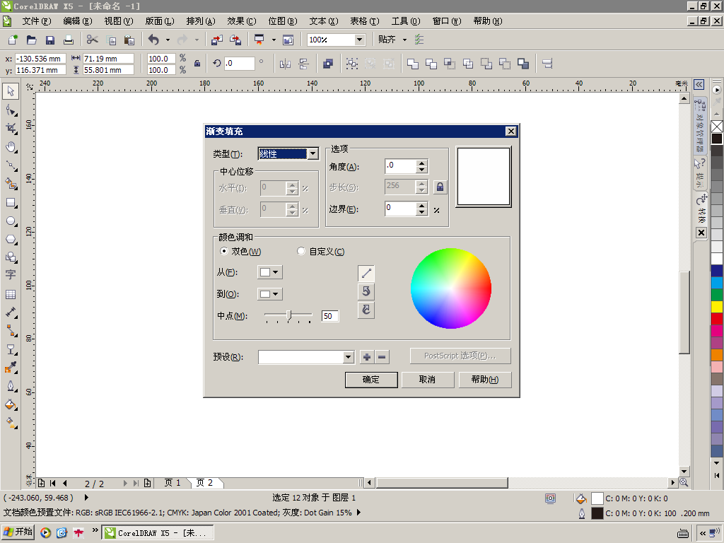The width and height of the screenshot is (724, 543).
Task: Click the CorelDRAW X5 taskbar button
Action: (158, 533)
